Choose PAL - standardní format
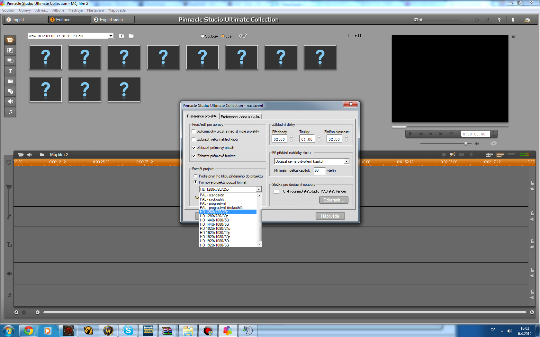Viewport: 540px width, 337px height. coord(228,195)
